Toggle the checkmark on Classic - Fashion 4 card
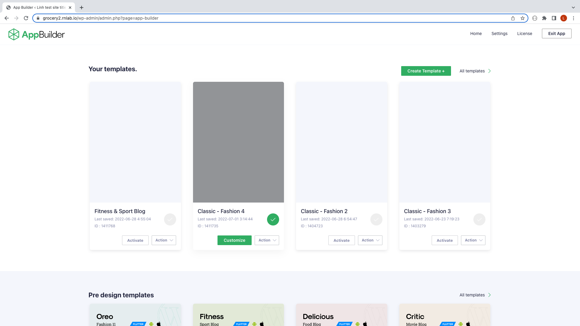This screenshot has width=580, height=326. [273, 219]
